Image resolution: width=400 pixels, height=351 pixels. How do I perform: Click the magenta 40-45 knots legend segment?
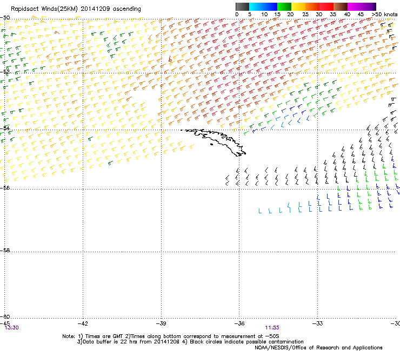(355, 6)
